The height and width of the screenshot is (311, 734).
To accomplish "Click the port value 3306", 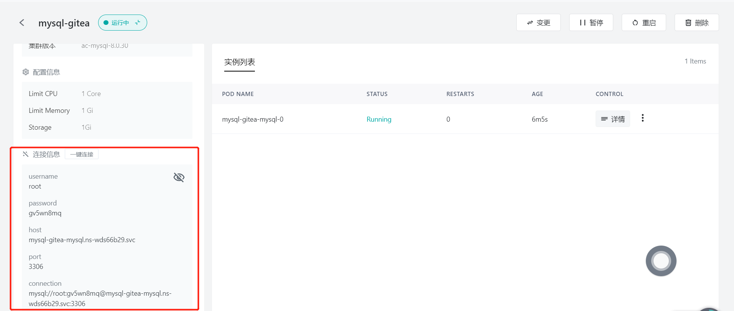I will [x=36, y=267].
